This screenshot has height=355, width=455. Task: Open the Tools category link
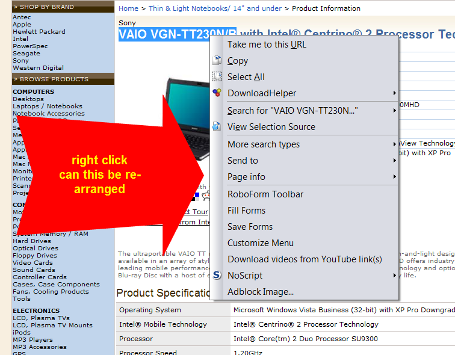point(22,298)
